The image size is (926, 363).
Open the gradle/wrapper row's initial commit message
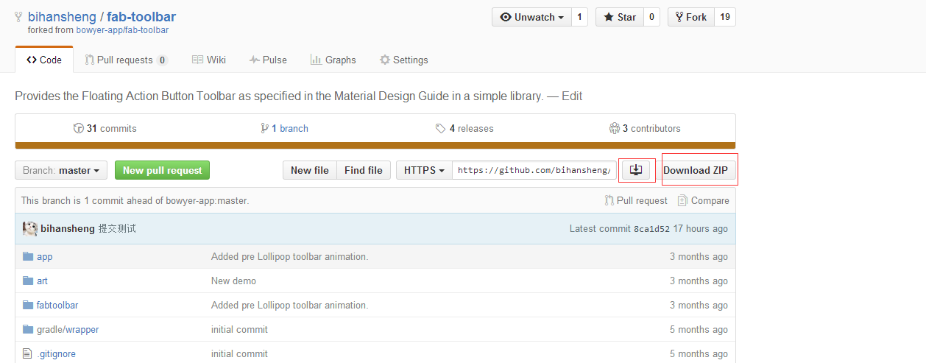click(x=239, y=329)
